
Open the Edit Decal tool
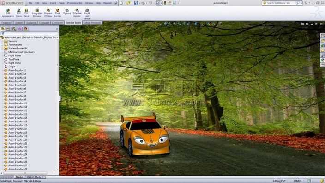coord(26,13)
